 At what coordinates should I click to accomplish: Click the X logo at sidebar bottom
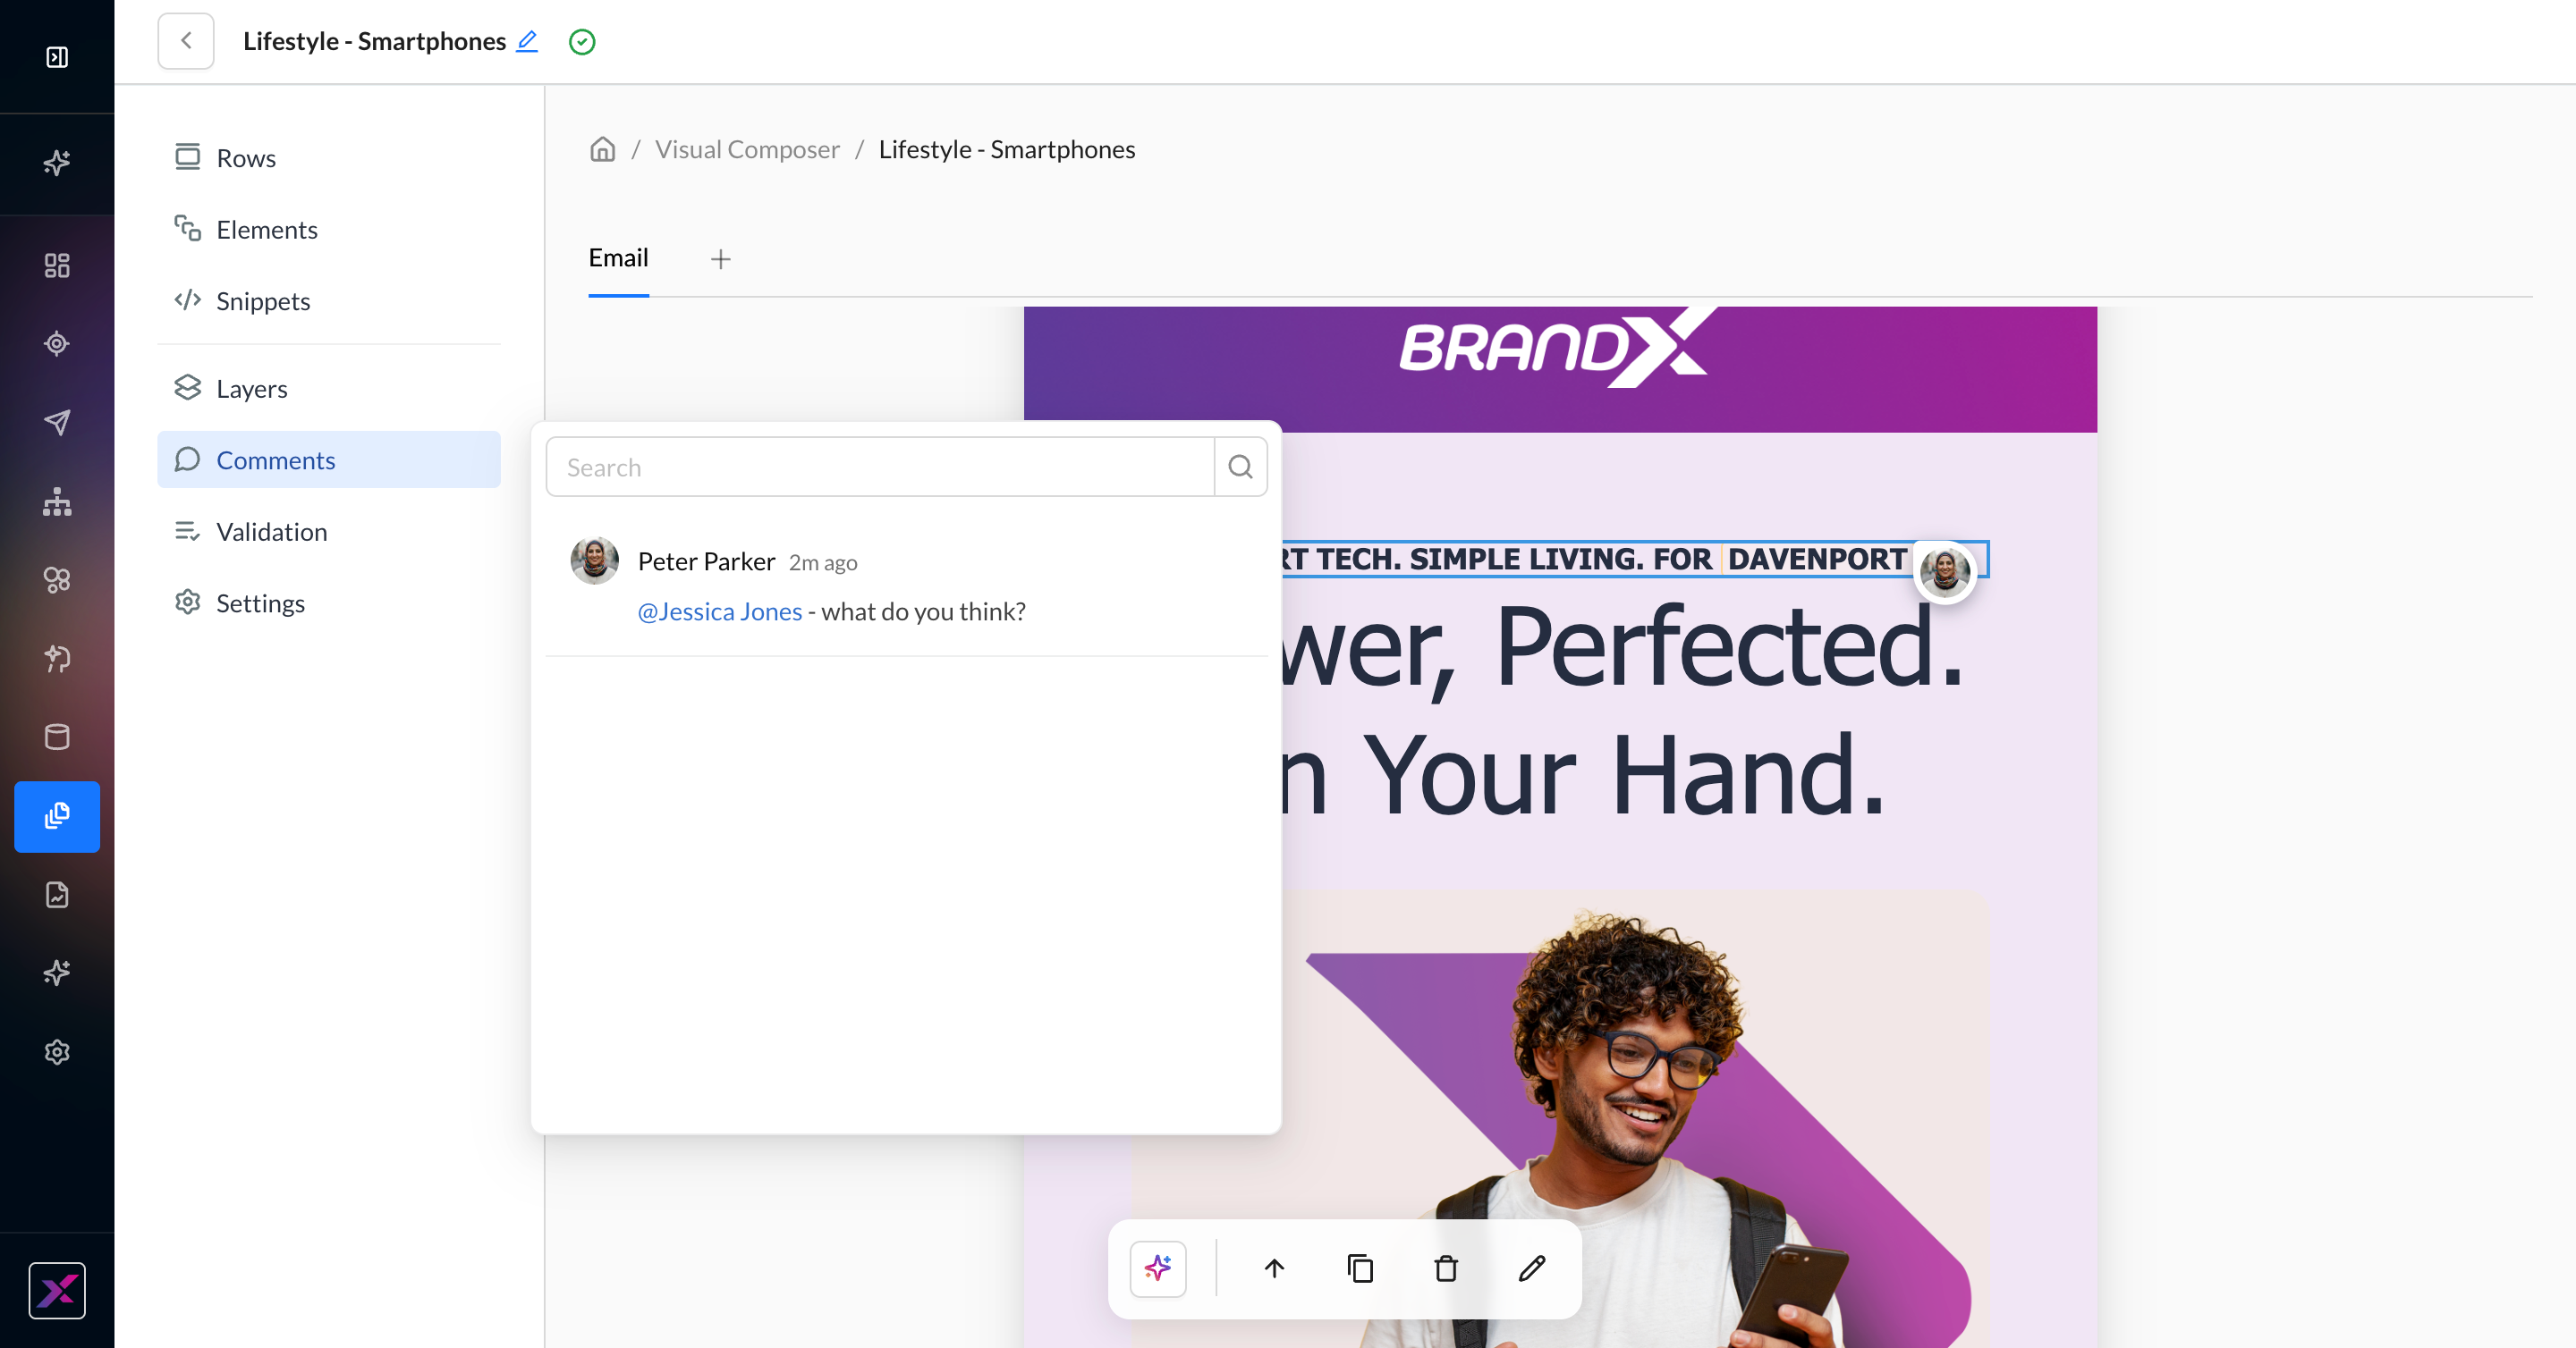pos(57,1291)
